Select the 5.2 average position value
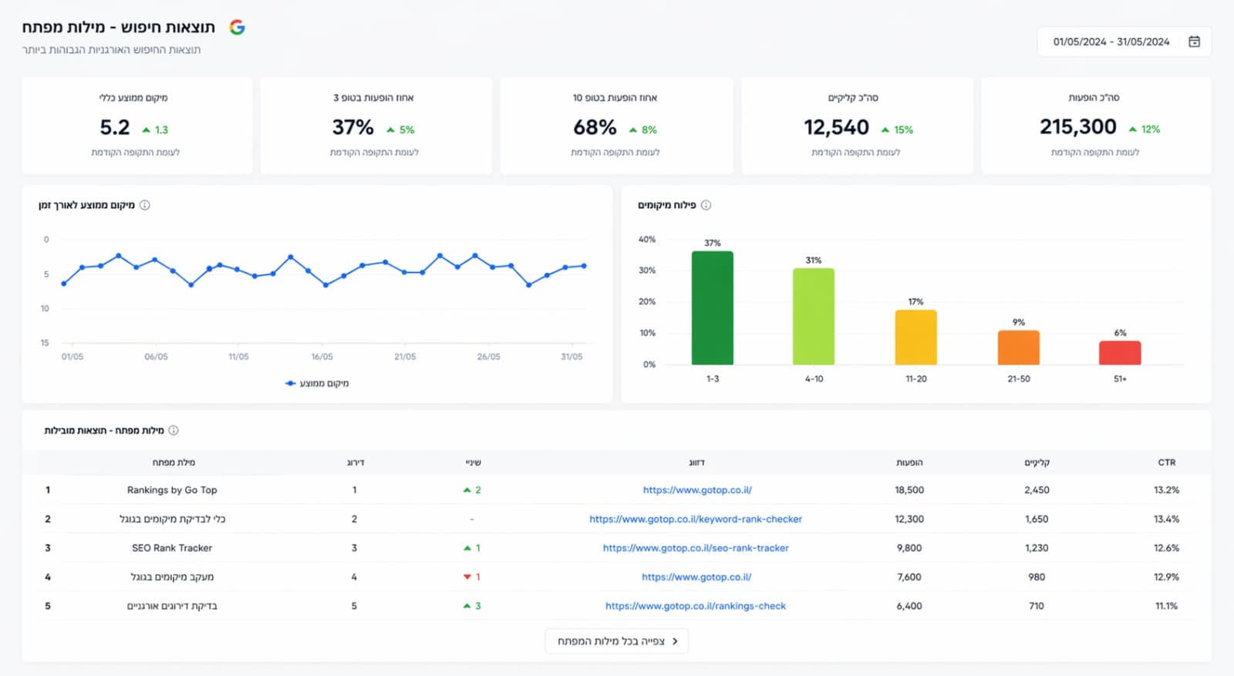Viewport: 1234px width, 676px height. (115, 127)
